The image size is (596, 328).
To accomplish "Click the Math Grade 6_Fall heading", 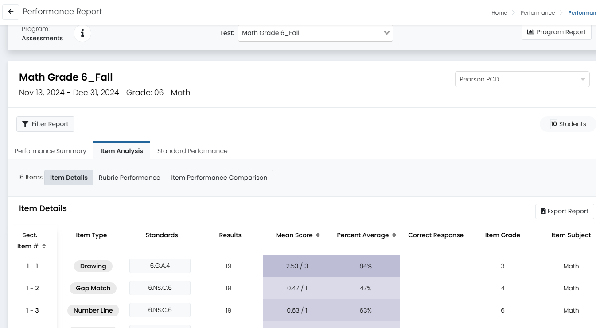I will tap(66, 77).
